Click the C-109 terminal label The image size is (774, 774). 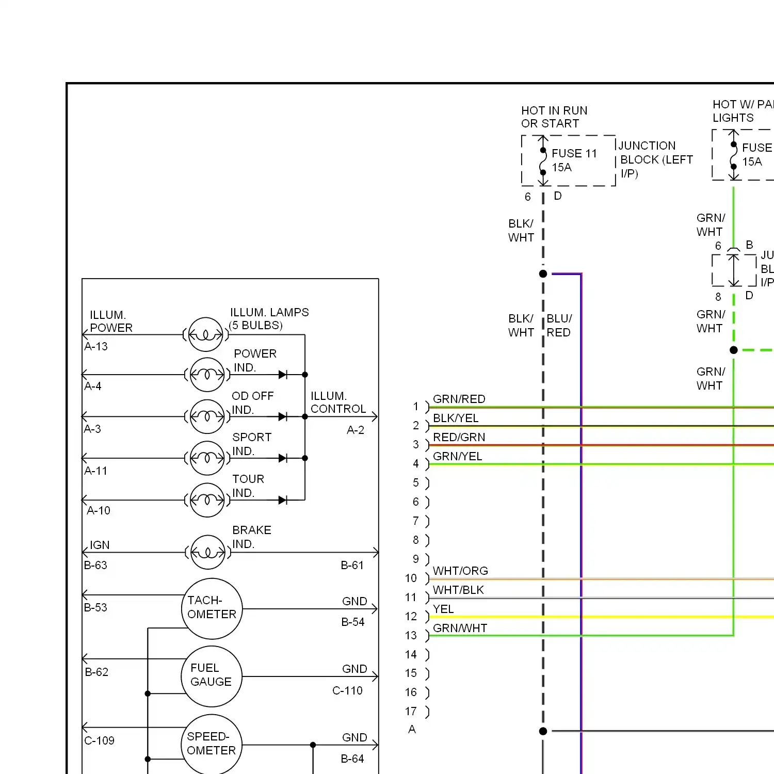99,741
